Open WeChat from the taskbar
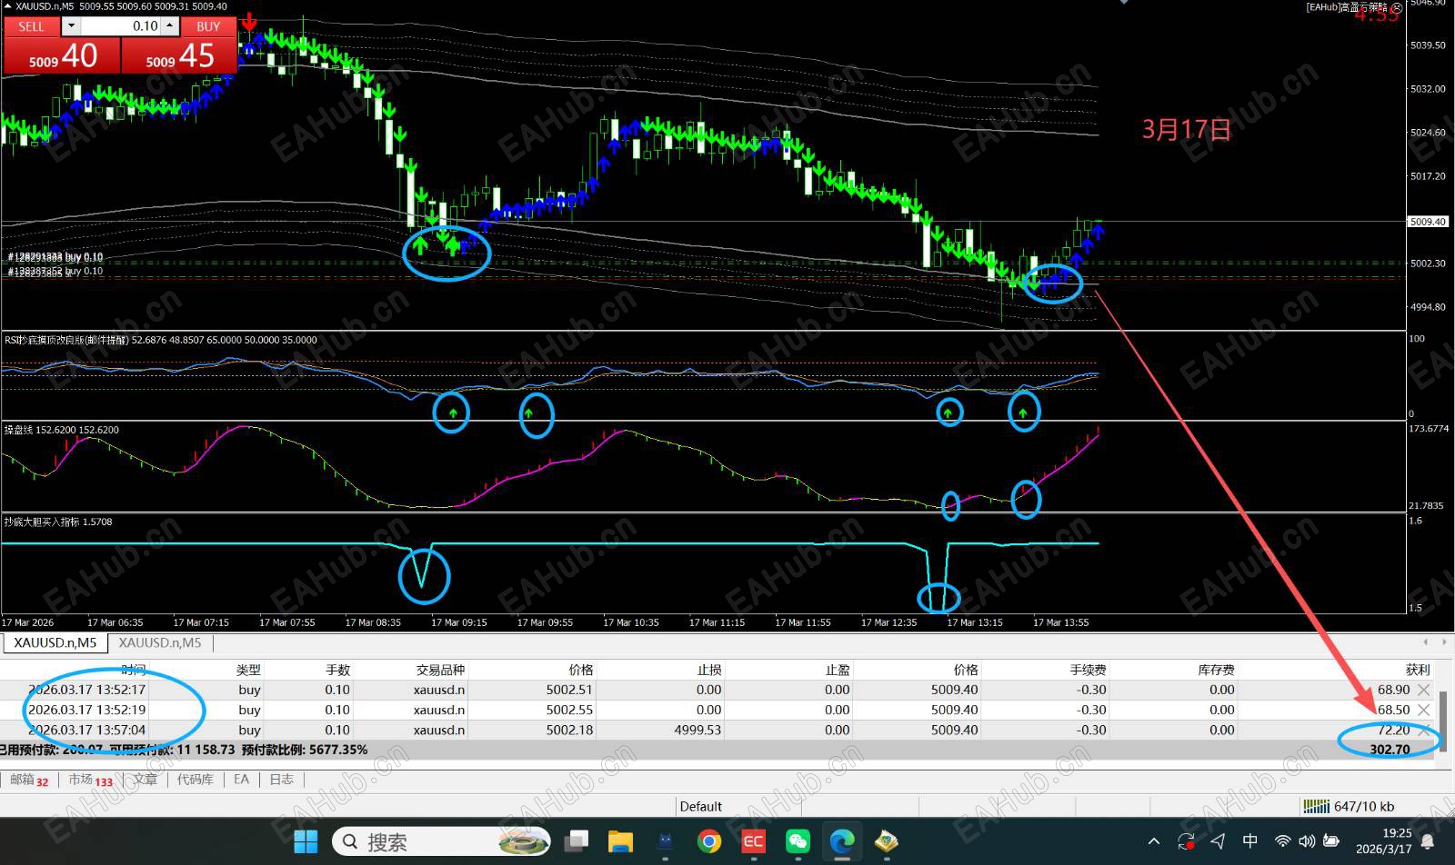This screenshot has width=1455, height=865. pyautogui.click(x=798, y=842)
